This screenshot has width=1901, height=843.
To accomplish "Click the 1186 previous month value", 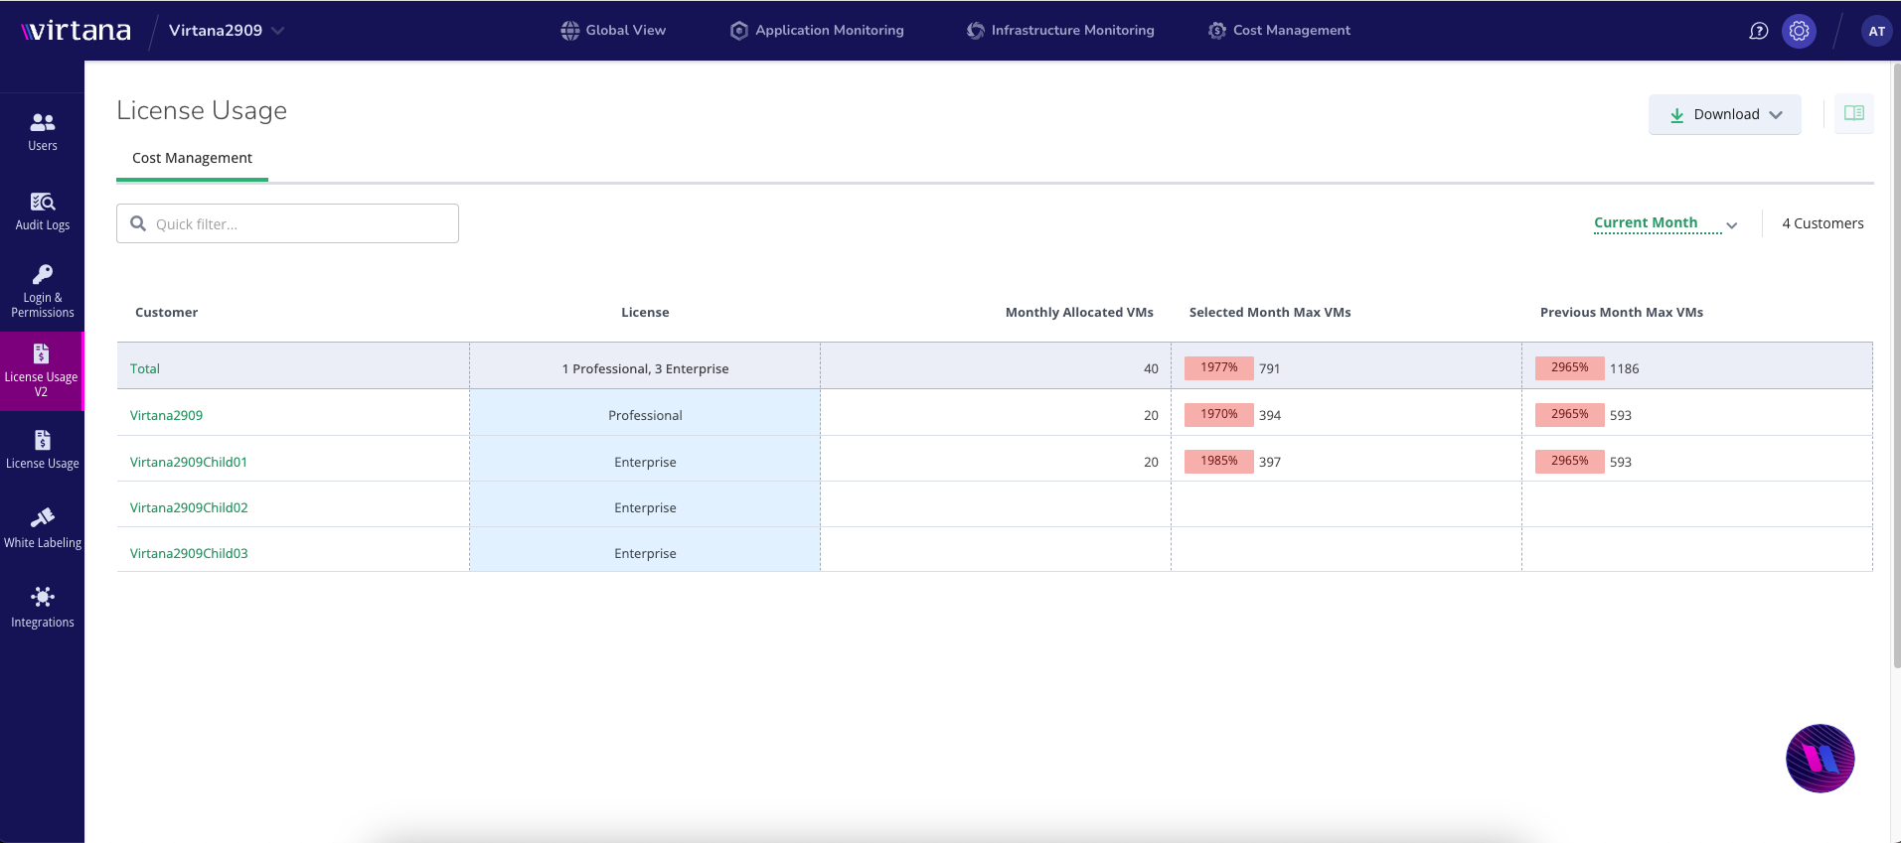I will coord(1624,368).
